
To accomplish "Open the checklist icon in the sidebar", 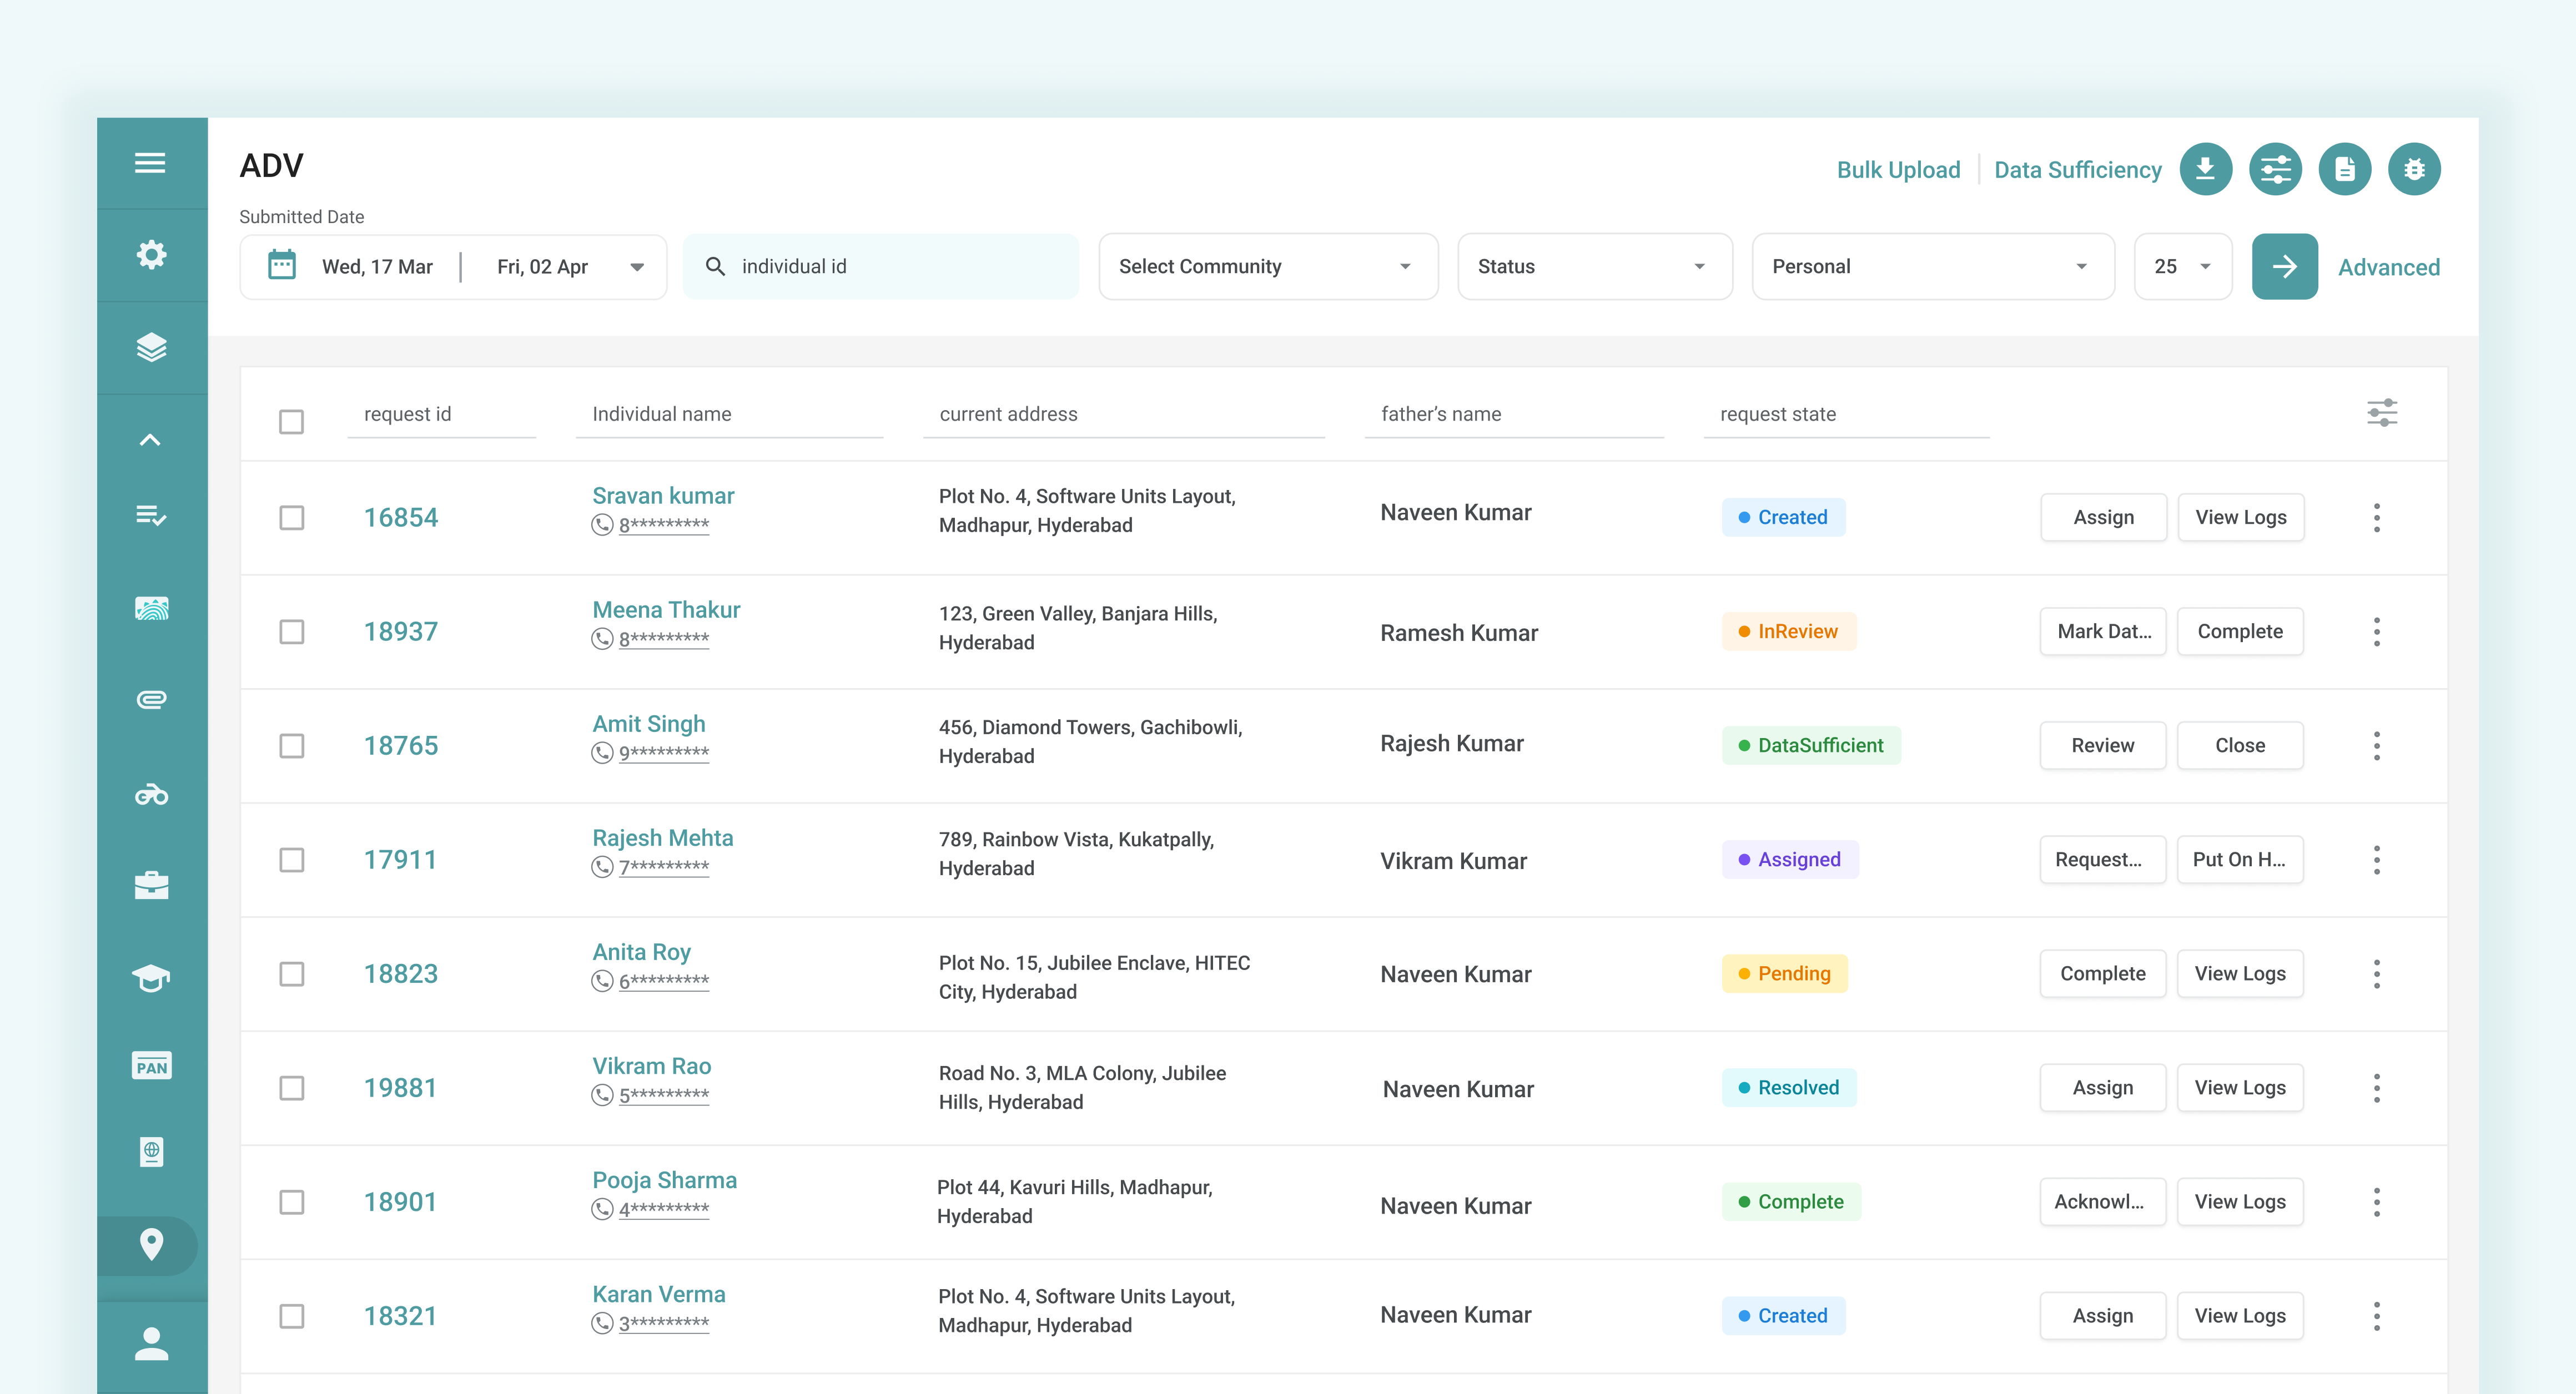I will tap(151, 516).
